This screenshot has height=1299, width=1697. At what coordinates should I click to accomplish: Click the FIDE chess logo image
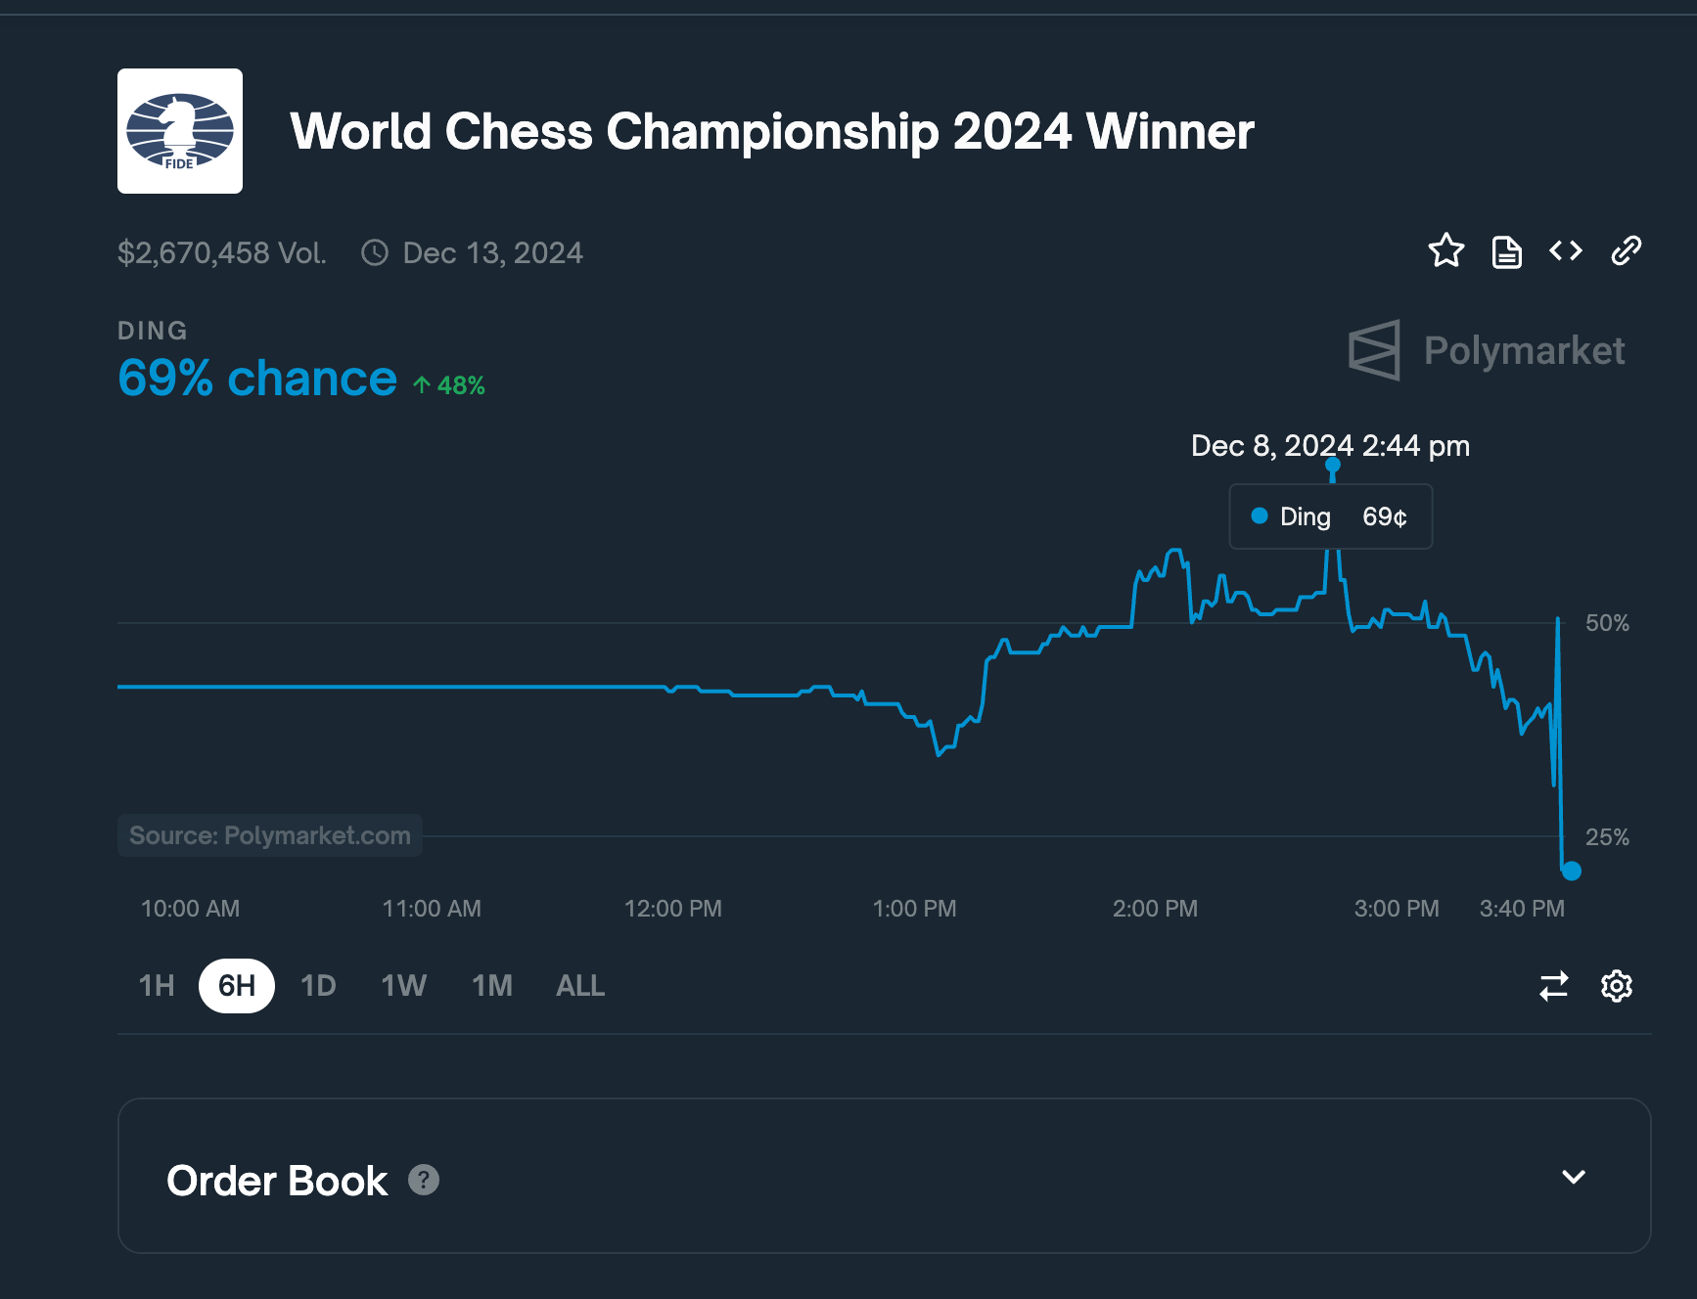(x=180, y=131)
